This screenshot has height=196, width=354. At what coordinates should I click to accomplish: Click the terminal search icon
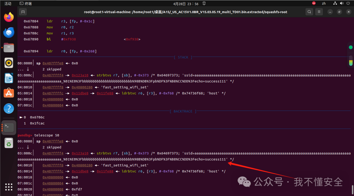point(309,12)
